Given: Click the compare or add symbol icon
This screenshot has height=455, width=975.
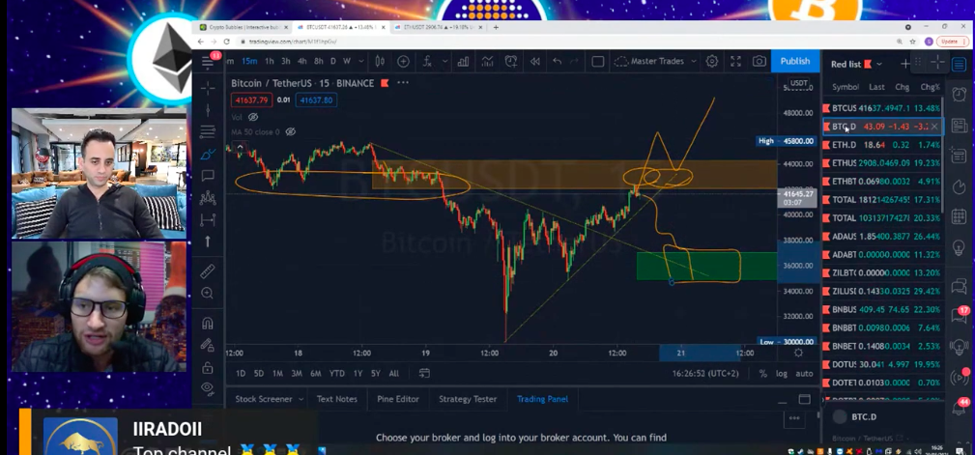Looking at the screenshot, I should (x=403, y=61).
